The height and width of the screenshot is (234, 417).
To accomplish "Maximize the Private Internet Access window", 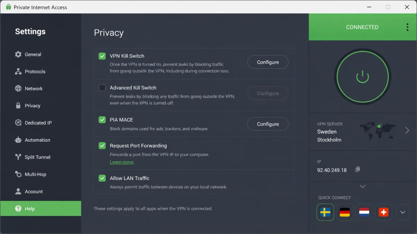I will click(x=388, y=7).
